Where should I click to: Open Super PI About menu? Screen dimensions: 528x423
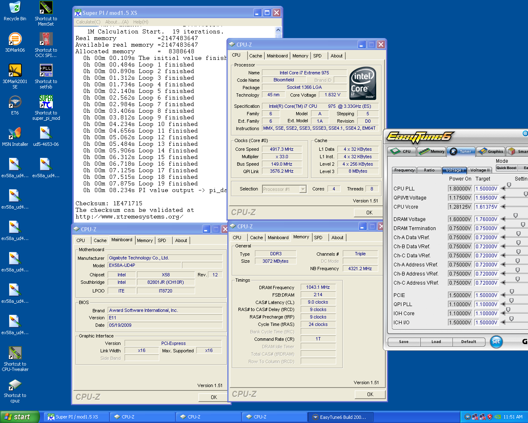(x=117, y=22)
